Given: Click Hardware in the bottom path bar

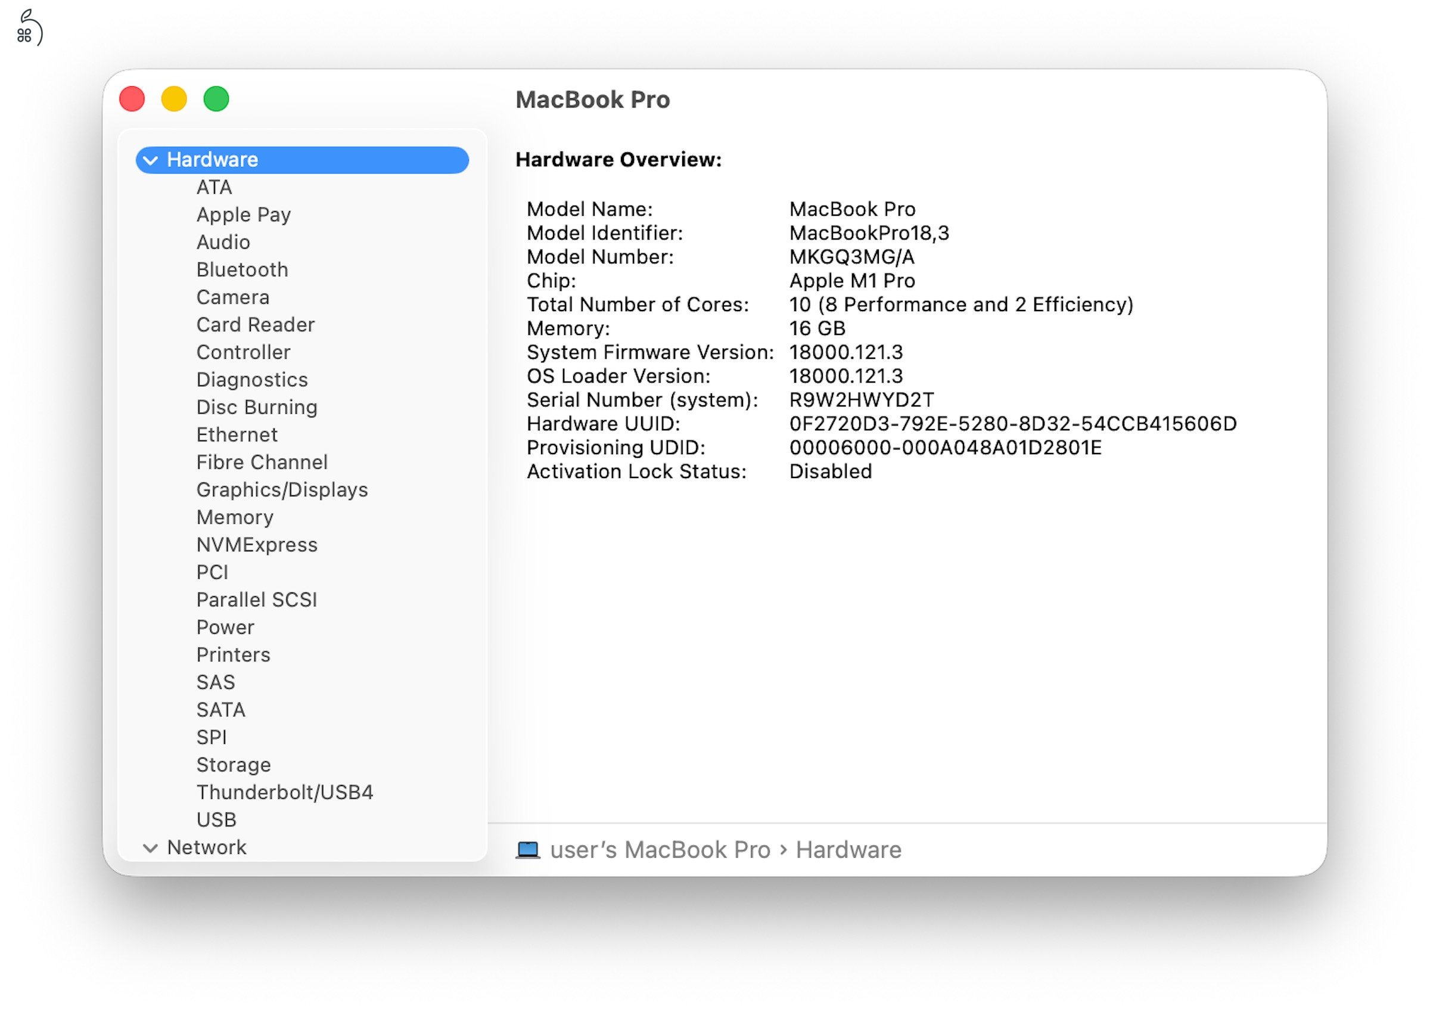Looking at the screenshot, I should tap(848, 850).
